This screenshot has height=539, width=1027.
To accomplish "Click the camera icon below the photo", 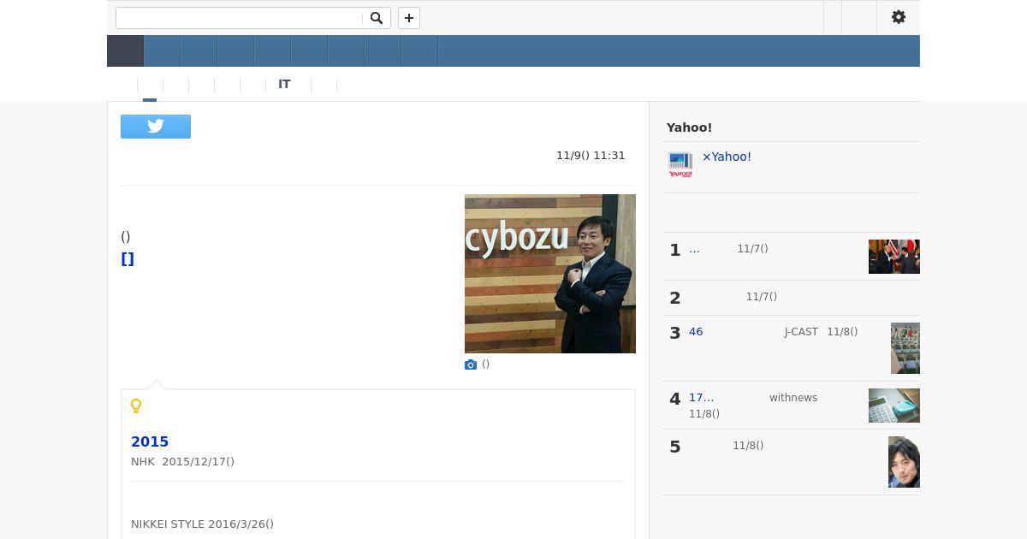I will 471,364.
